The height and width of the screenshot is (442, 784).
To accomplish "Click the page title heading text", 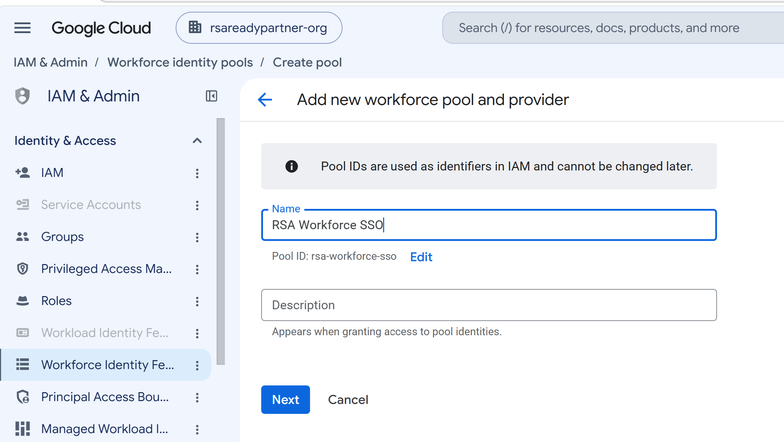I will click(x=433, y=100).
